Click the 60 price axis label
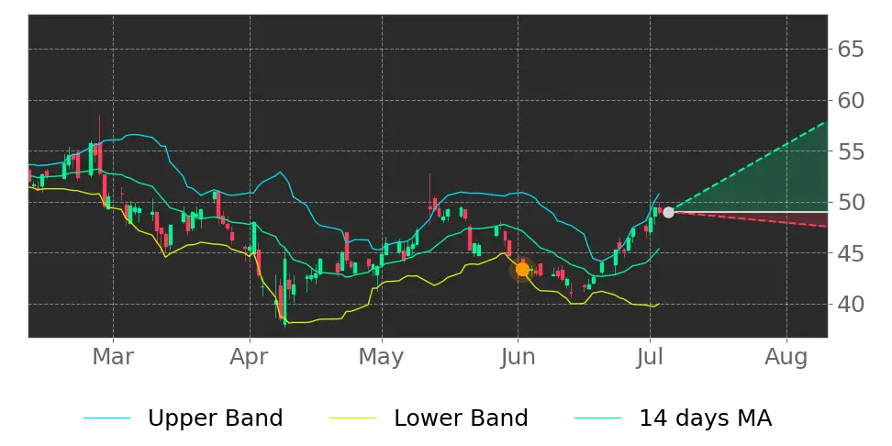The height and width of the screenshot is (446, 892). coord(851,101)
